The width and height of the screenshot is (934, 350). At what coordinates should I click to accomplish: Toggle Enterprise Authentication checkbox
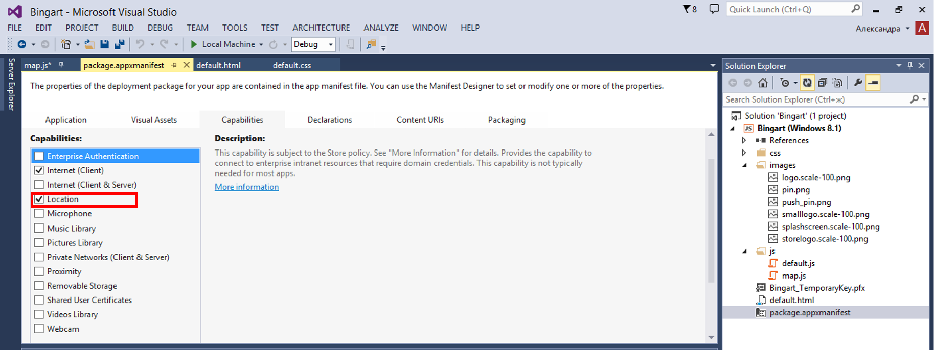click(x=39, y=156)
